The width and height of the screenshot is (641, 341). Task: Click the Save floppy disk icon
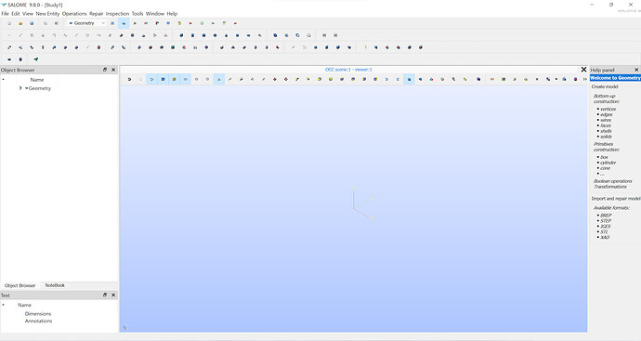click(32, 23)
